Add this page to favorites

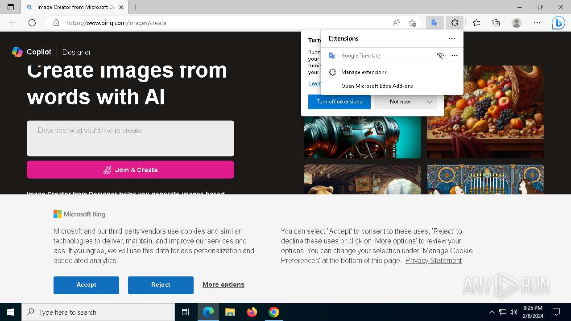(x=412, y=23)
